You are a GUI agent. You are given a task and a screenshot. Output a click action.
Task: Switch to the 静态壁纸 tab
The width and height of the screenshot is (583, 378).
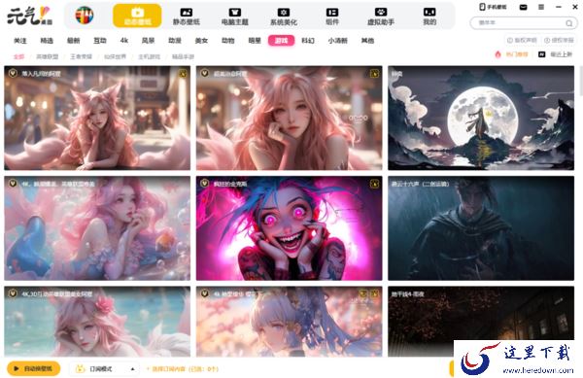[187, 17]
